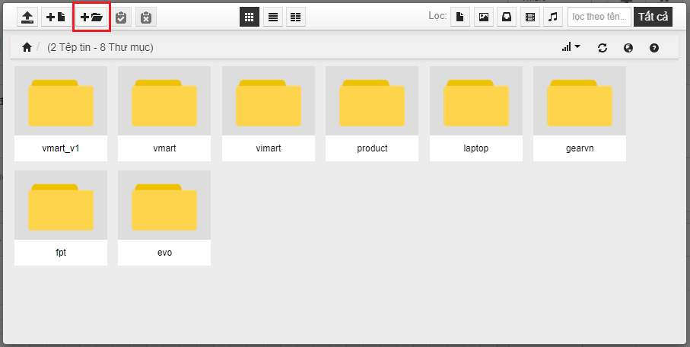Open the vmart_v1 folder thumbnail

click(x=61, y=101)
